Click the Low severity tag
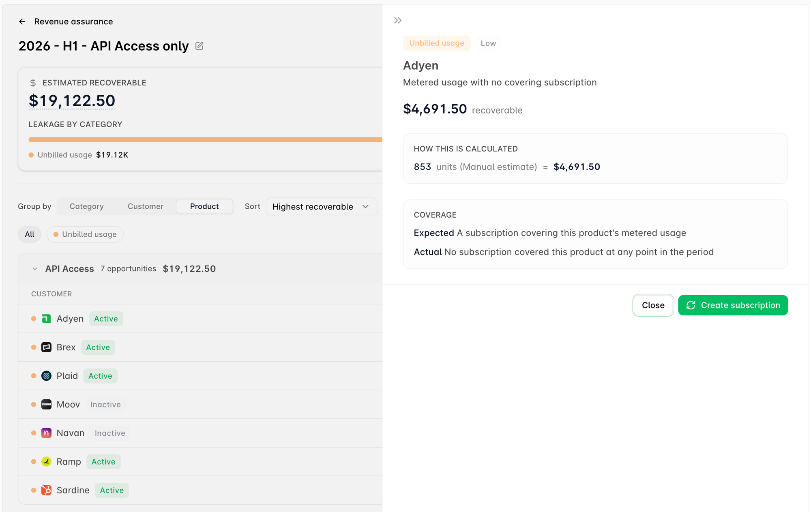The width and height of the screenshot is (811, 512). point(488,43)
